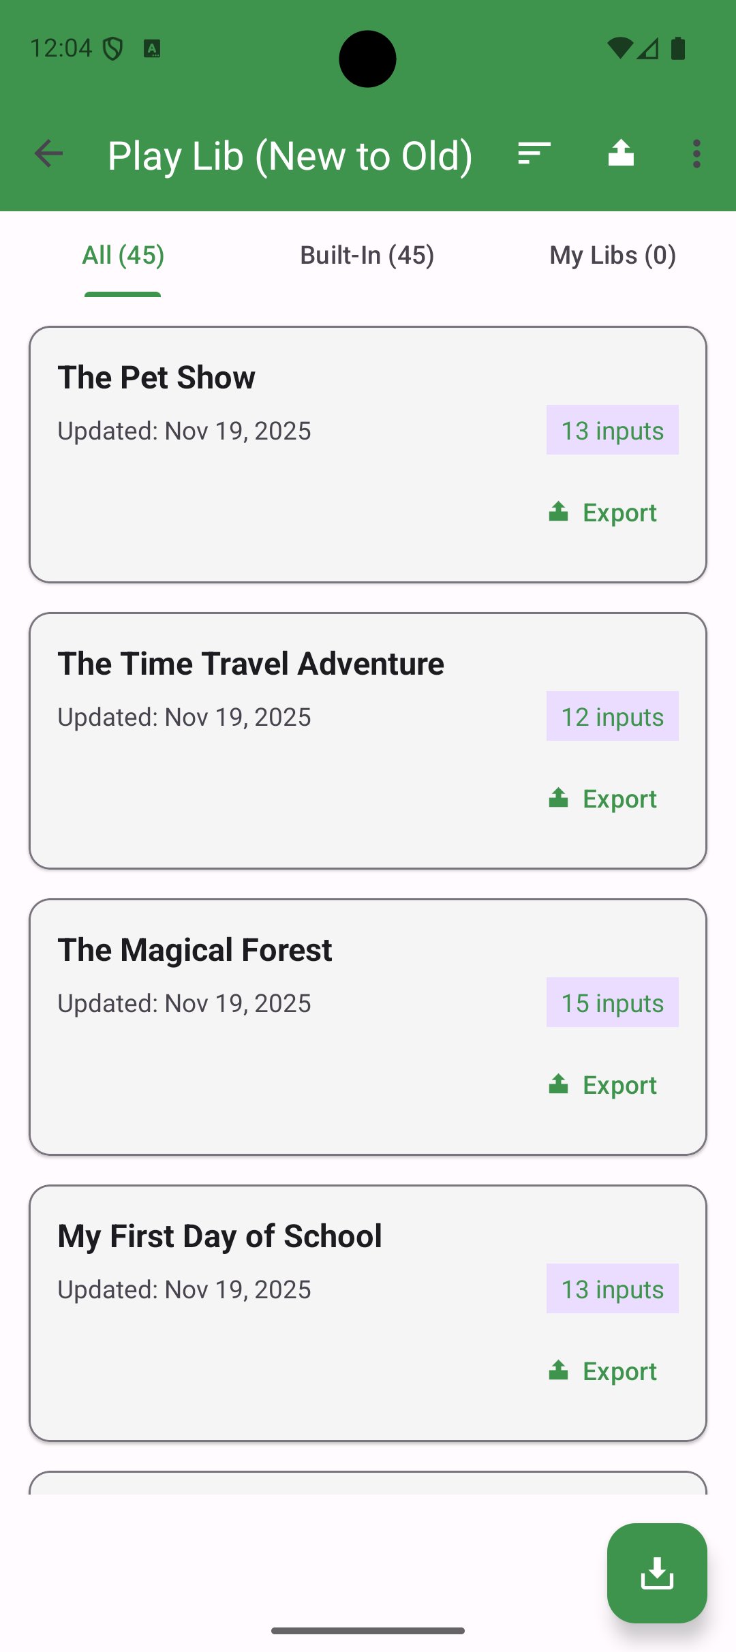Tap the back arrow in header
The width and height of the screenshot is (736, 1652).
pyautogui.click(x=48, y=154)
